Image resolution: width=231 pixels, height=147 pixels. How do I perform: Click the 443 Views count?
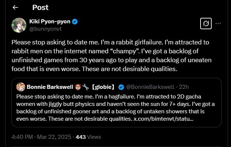[x=88, y=137]
